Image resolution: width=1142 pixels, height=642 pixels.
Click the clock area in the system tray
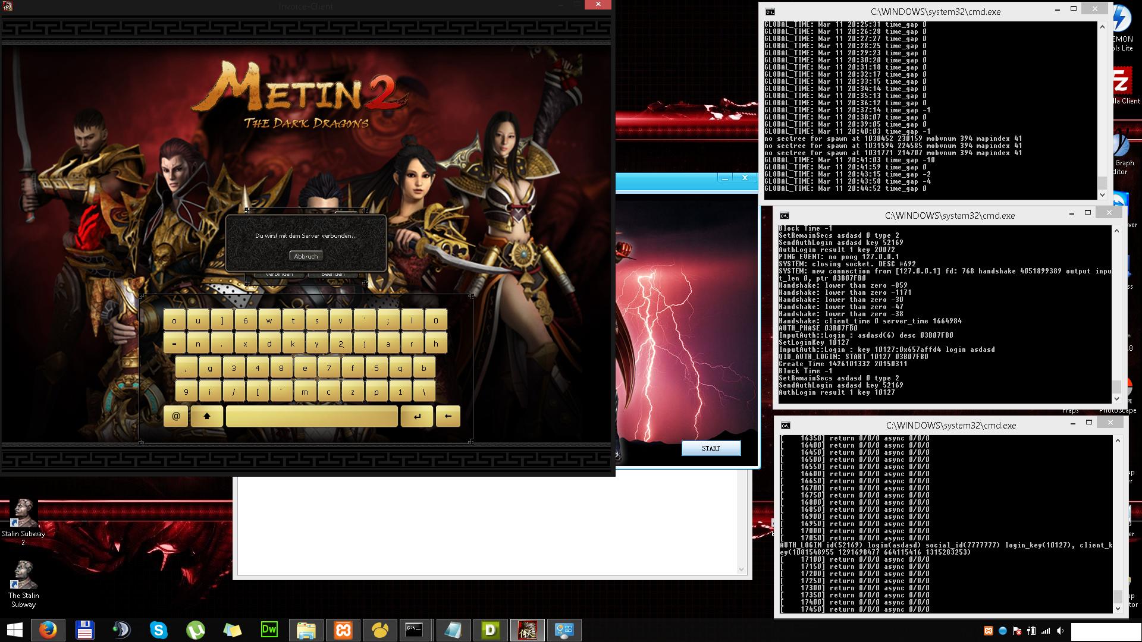1106,631
